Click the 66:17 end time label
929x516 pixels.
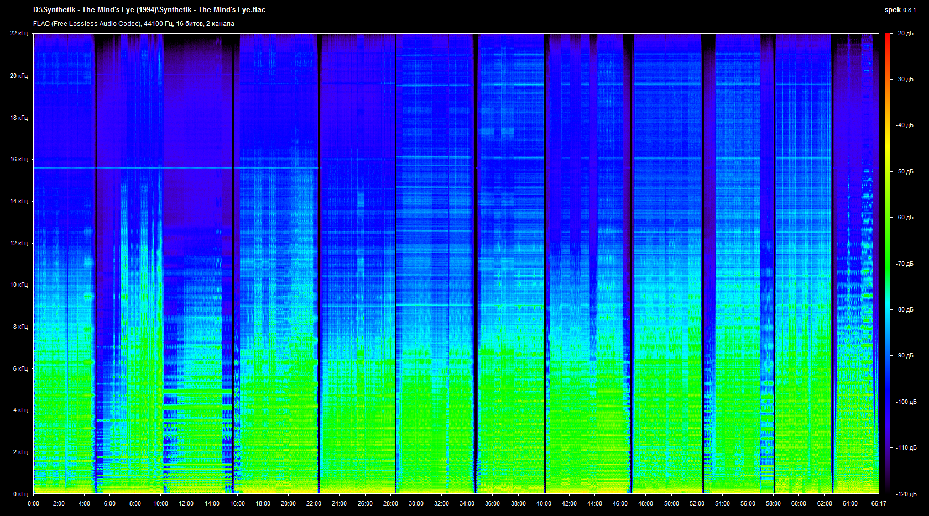[x=879, y=503]
